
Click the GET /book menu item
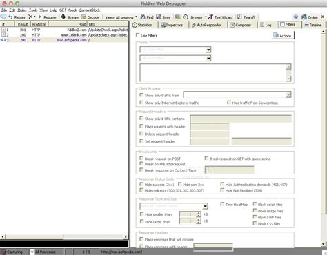click(x=68, y=10)
